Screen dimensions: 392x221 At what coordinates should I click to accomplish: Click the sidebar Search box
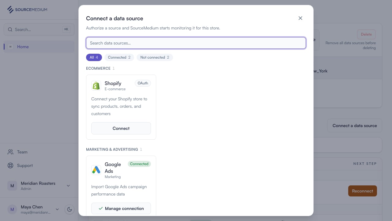(39, 29)
